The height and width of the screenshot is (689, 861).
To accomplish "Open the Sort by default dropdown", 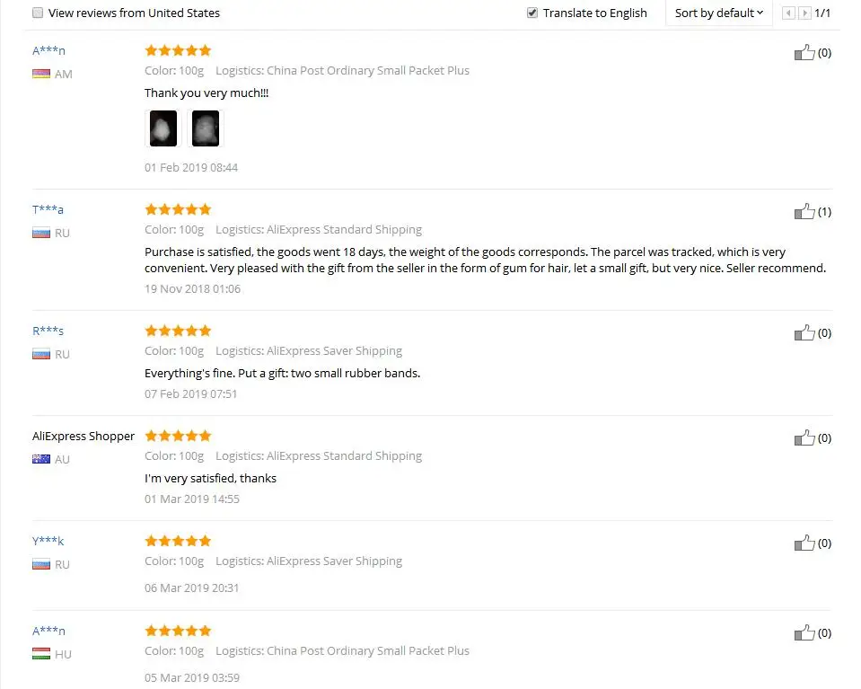I will tap(719, 13).
